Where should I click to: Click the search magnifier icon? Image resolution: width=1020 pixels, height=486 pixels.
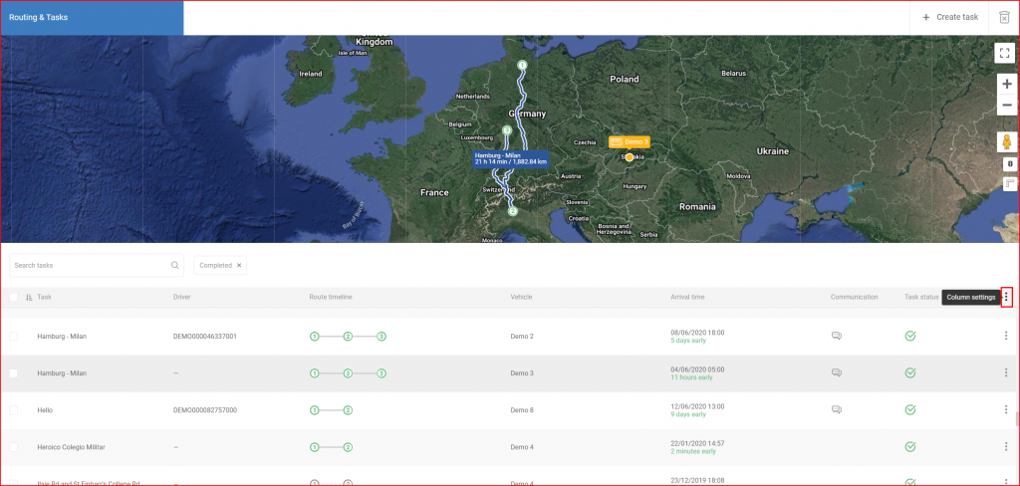175,266
